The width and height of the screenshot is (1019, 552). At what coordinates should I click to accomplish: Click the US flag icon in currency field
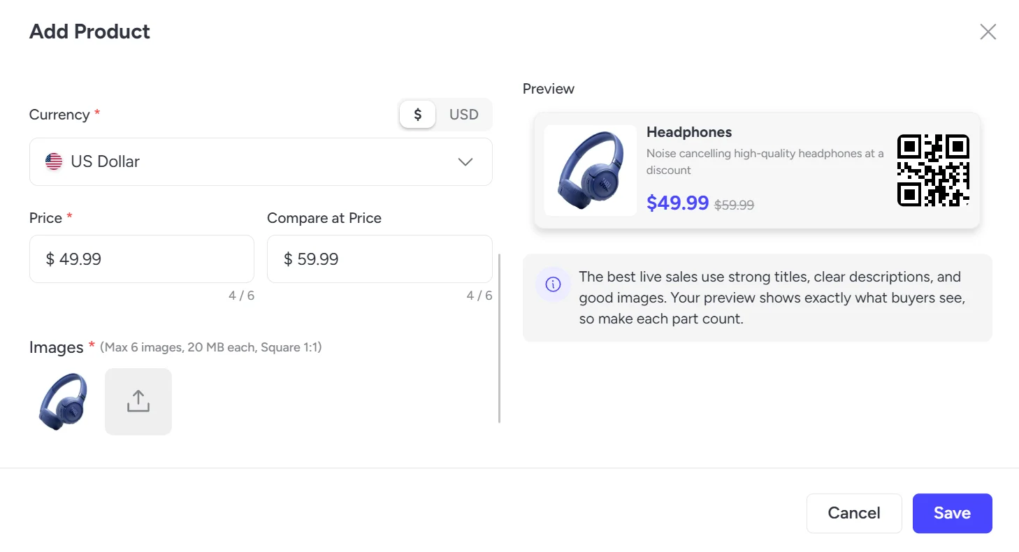click(54, 161)
